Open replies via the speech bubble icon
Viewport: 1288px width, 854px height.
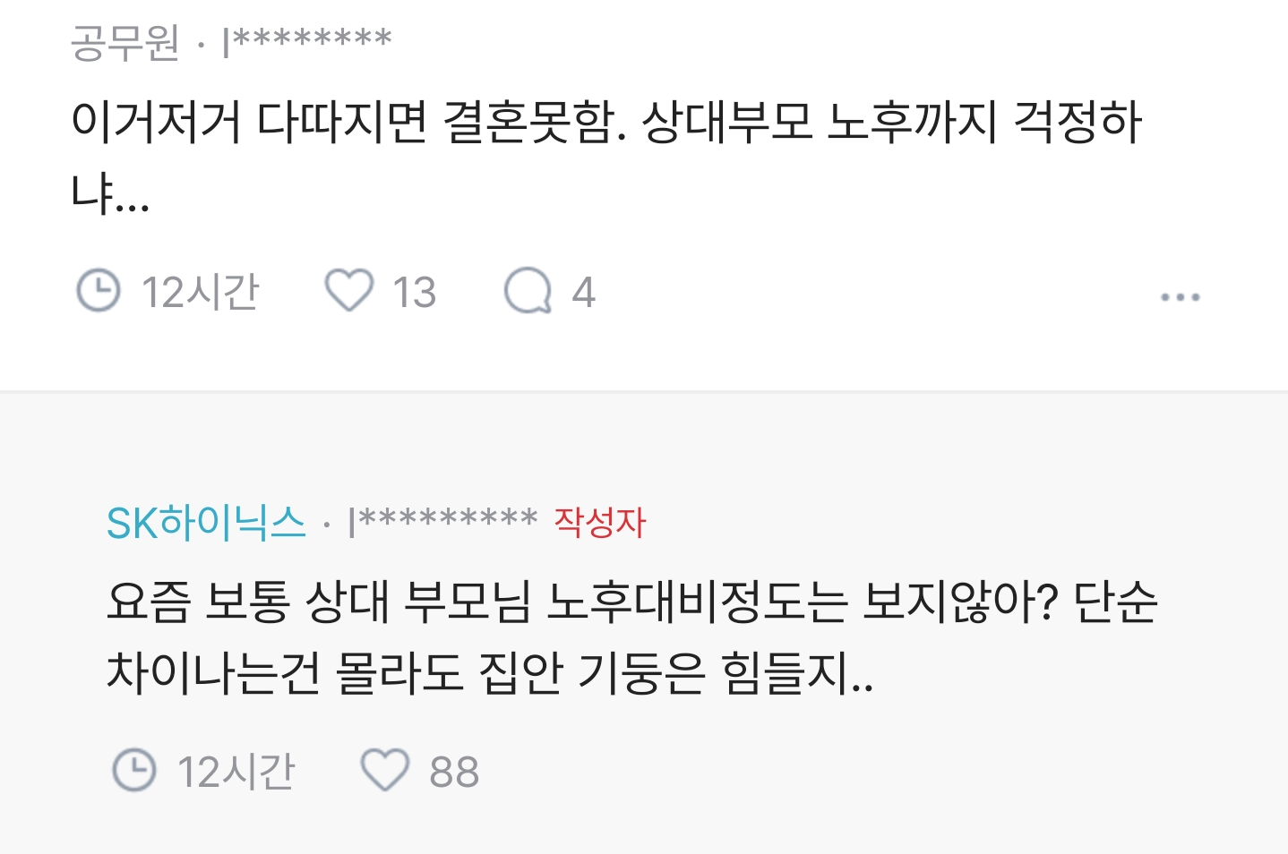click(534, 294)
